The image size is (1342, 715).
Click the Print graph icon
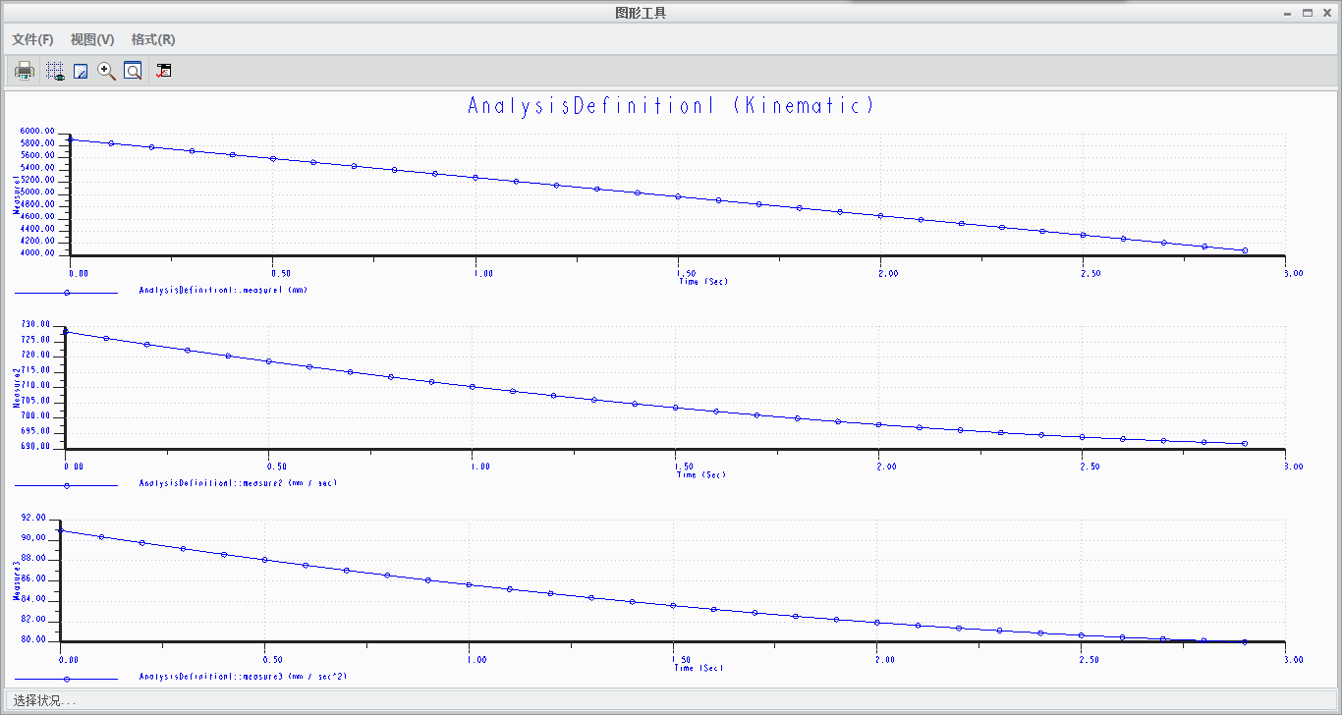pos(25,71)
